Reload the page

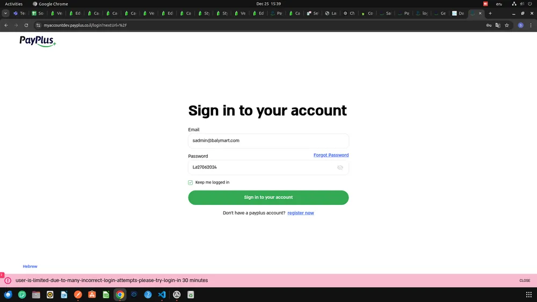point(26,25)
